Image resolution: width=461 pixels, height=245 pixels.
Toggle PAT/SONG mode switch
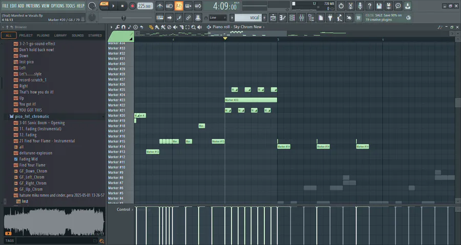click(x=104, y=6)
